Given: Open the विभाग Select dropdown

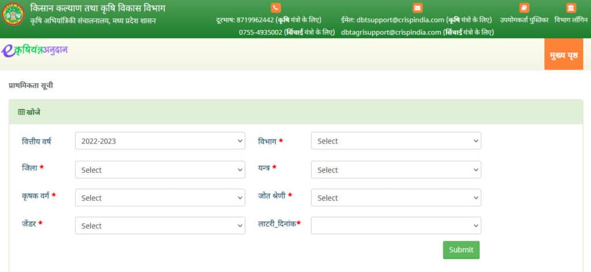Looking at the screenshot, I should [396, 141].
